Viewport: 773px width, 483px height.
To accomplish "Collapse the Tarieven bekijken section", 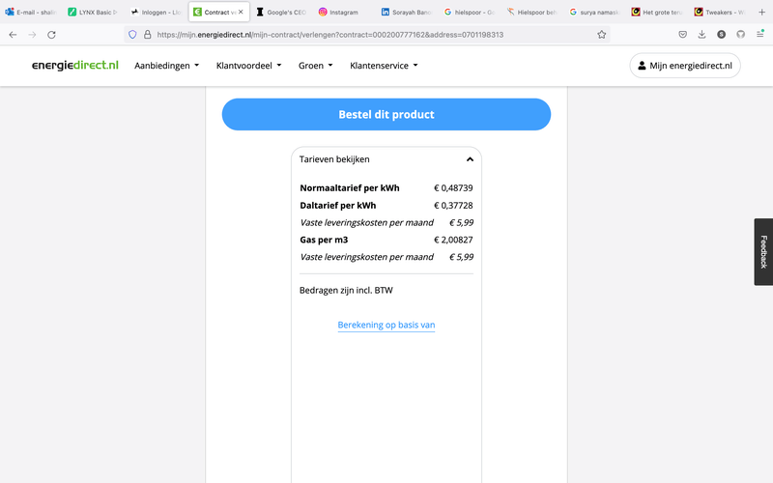I will pos(470,159).
